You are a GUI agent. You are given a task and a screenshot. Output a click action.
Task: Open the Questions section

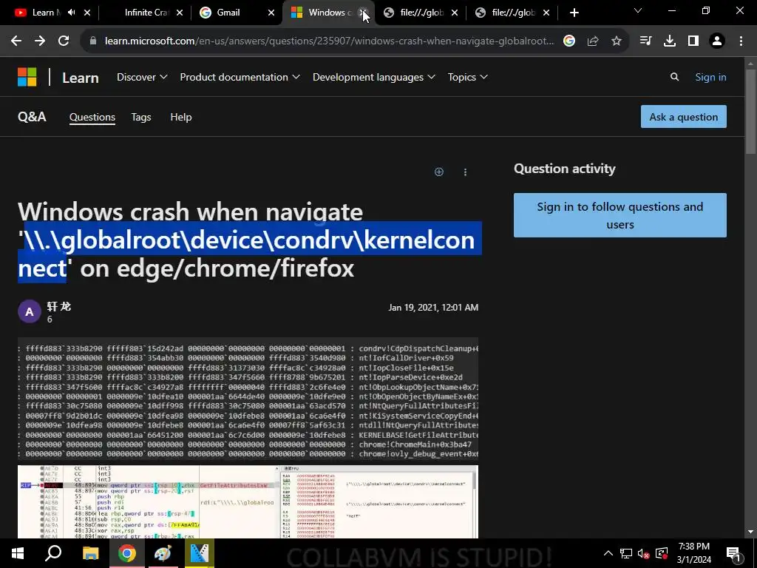tap(92, 118)
